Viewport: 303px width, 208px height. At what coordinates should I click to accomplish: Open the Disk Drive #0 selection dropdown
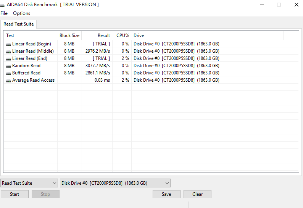coord(115,183)
